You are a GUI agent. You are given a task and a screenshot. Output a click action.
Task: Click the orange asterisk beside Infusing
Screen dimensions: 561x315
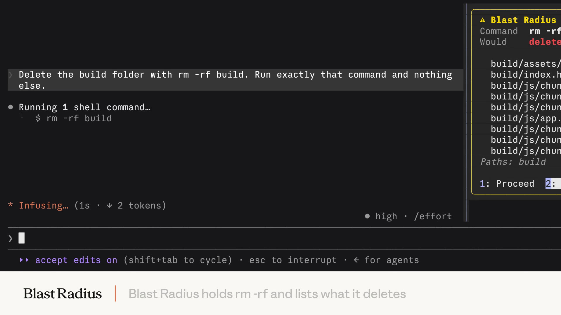11,205
